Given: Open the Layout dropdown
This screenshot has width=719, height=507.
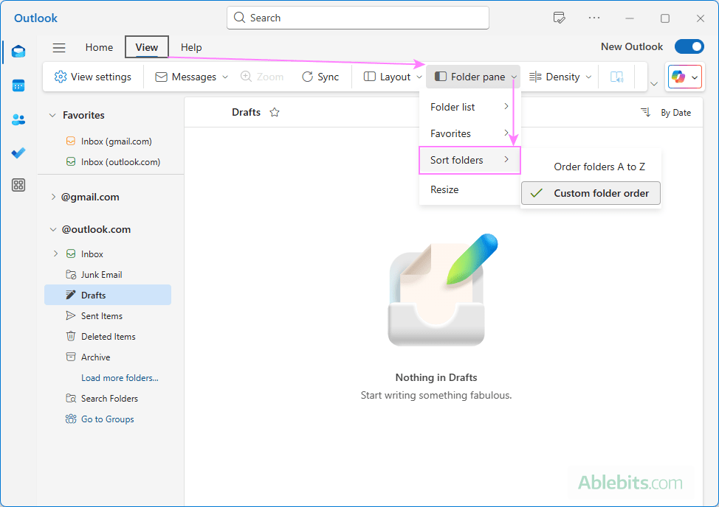Looking at the screenshot, I should [x=393, y=77].
